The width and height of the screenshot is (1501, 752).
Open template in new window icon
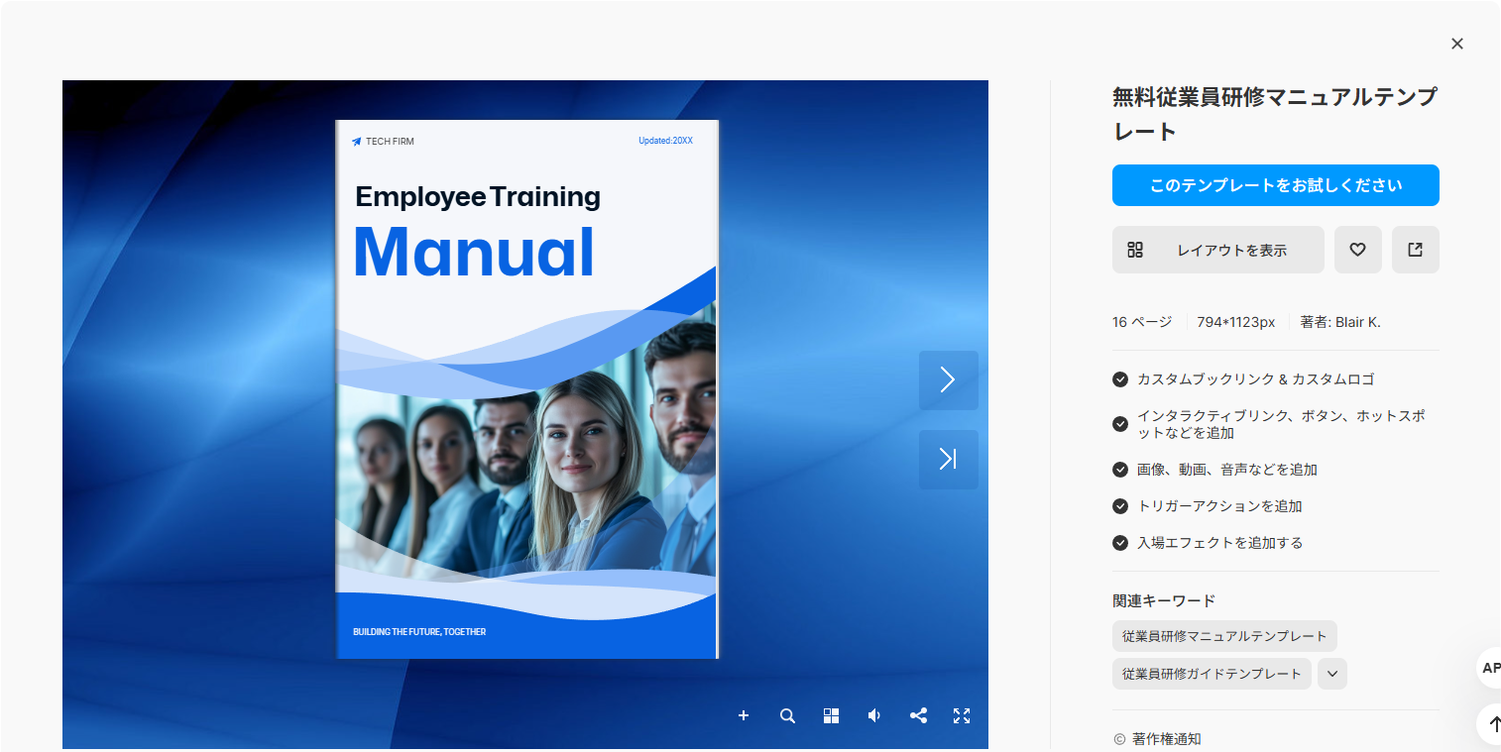point(1416,250)
